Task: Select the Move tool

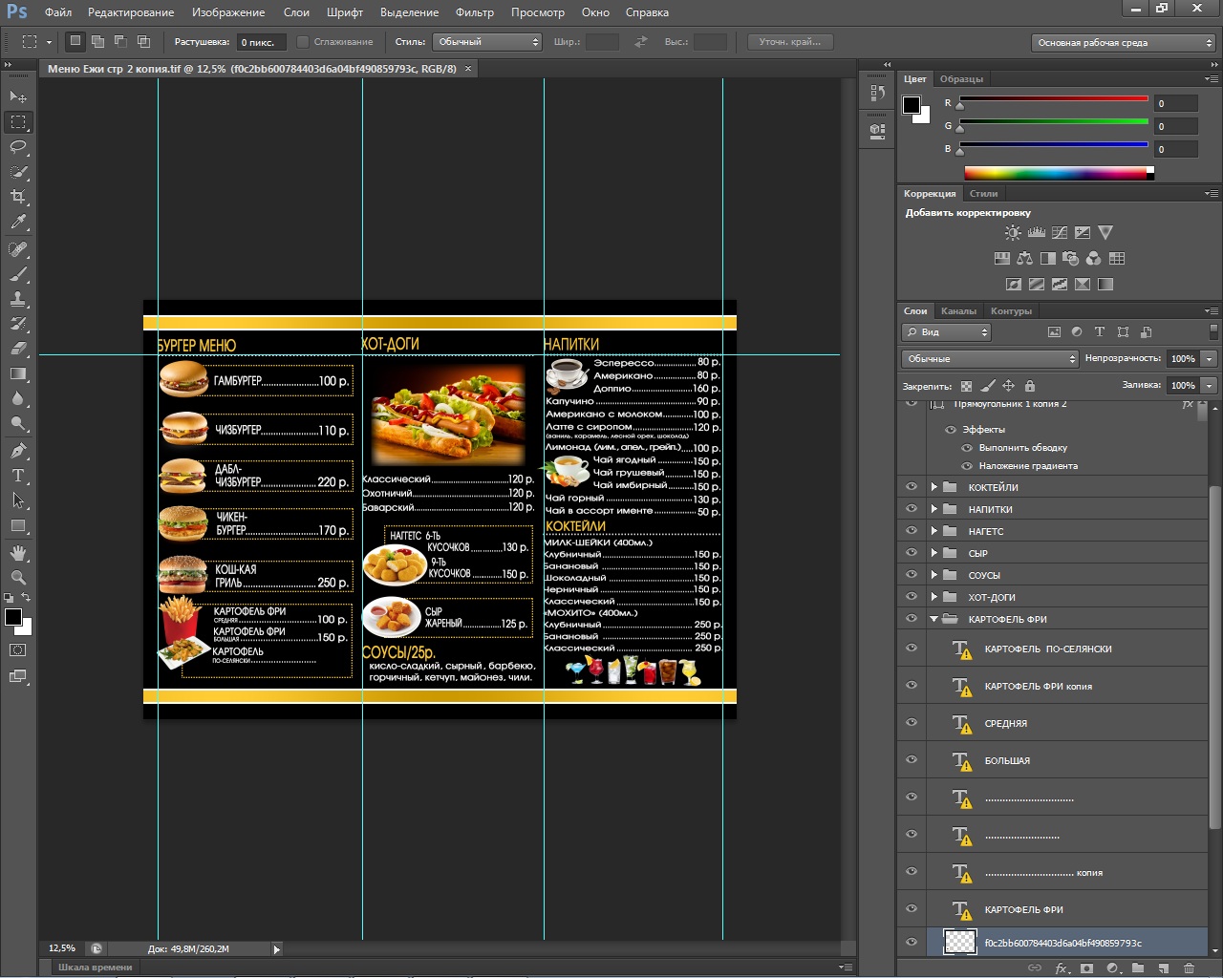Action: tap(18, 97)
